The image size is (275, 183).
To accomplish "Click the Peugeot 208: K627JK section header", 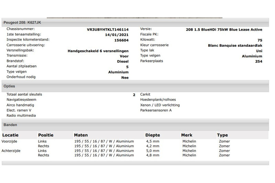I will pyautogui.click(x=23, y=22).
